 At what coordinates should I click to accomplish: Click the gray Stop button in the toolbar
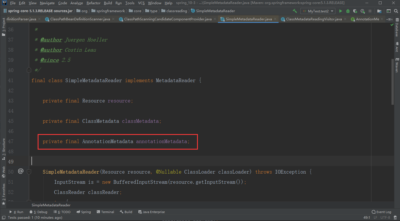pyautogui.click(x=370, y=11)
